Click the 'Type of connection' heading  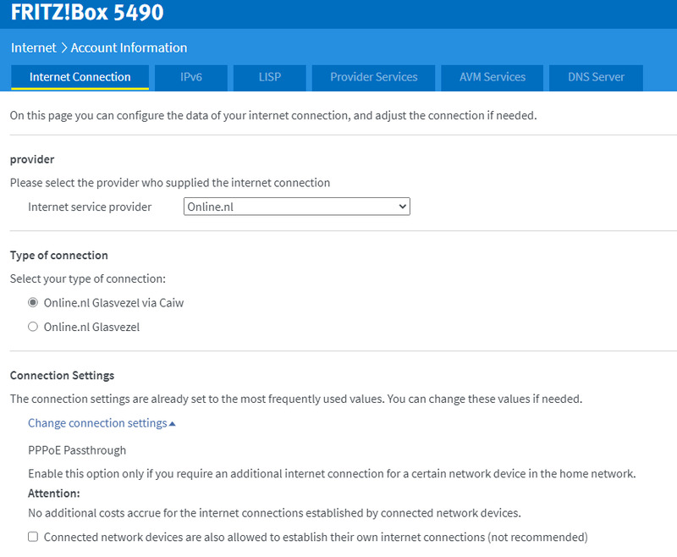[58, 256]
